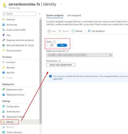Click the Azure role assignments button
The height and width of the screenshot is (134, 128).
pos(61,65)
